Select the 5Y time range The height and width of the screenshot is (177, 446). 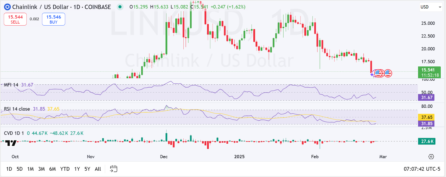click(x=87, y=169)
